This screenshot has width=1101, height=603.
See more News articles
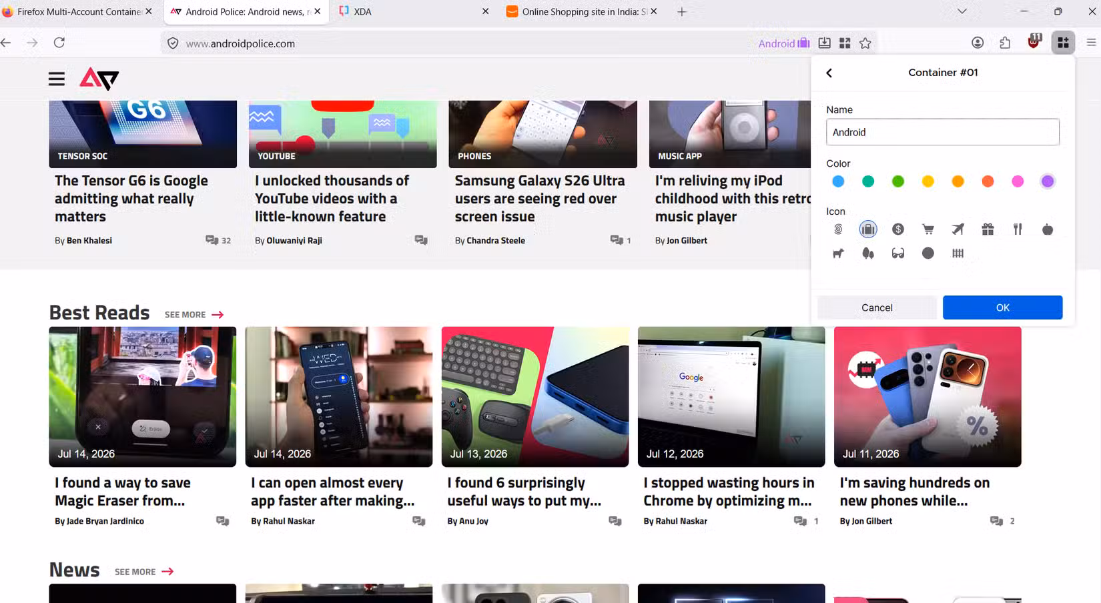[x=144, y=572]
